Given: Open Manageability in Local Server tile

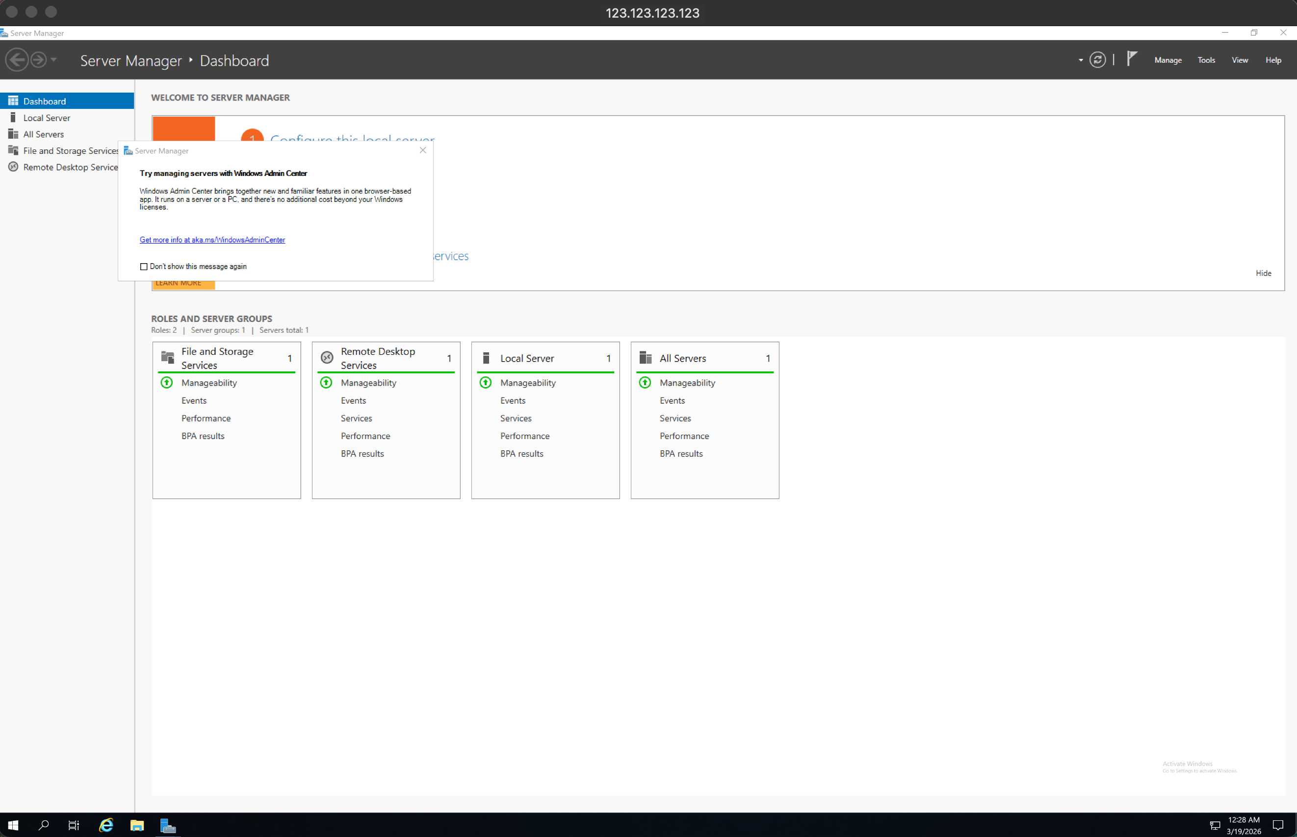Looking at the screenshot, I should (528, 383).
